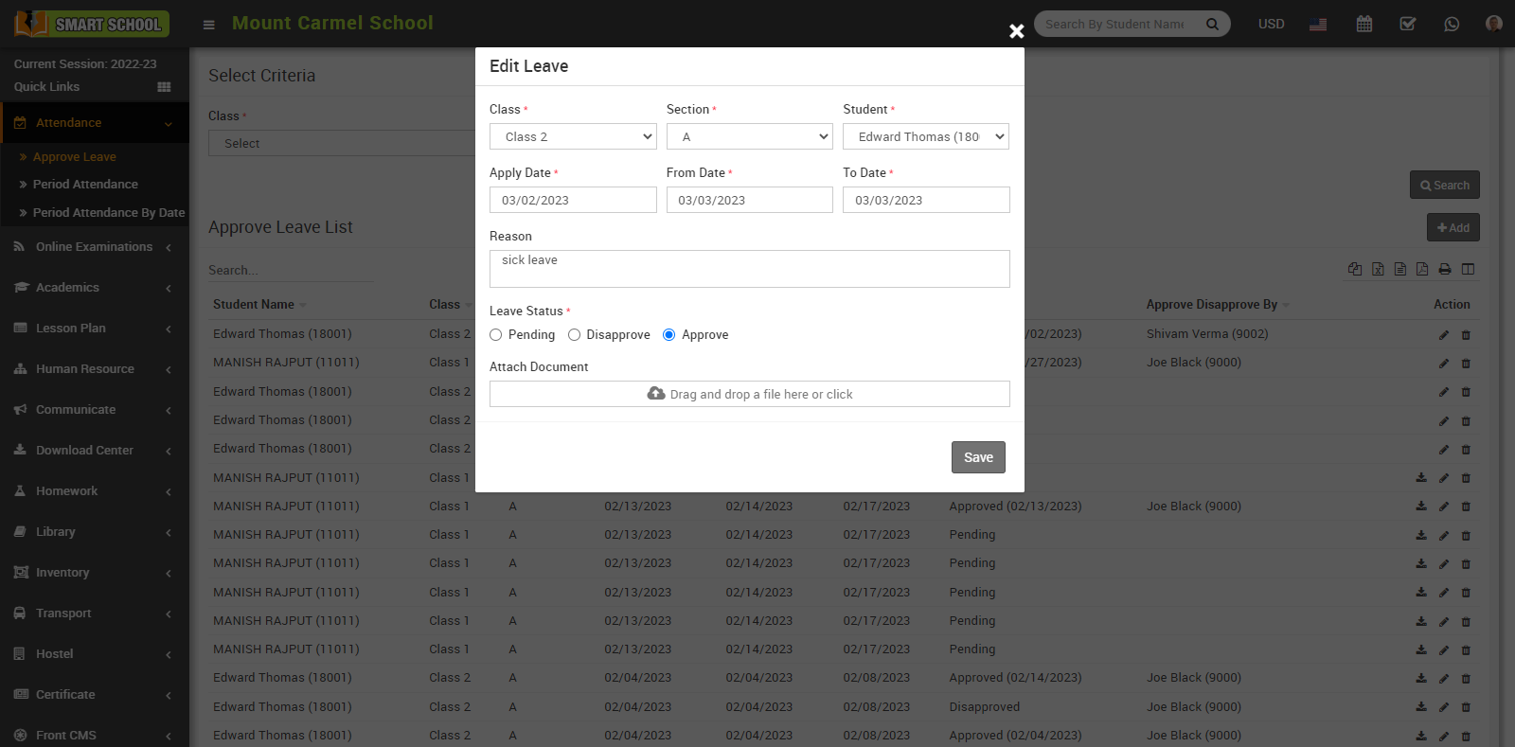Open the task checklist icon in header
Image resolution: width=1515 pixels, height=747 pixels.
1408,24
